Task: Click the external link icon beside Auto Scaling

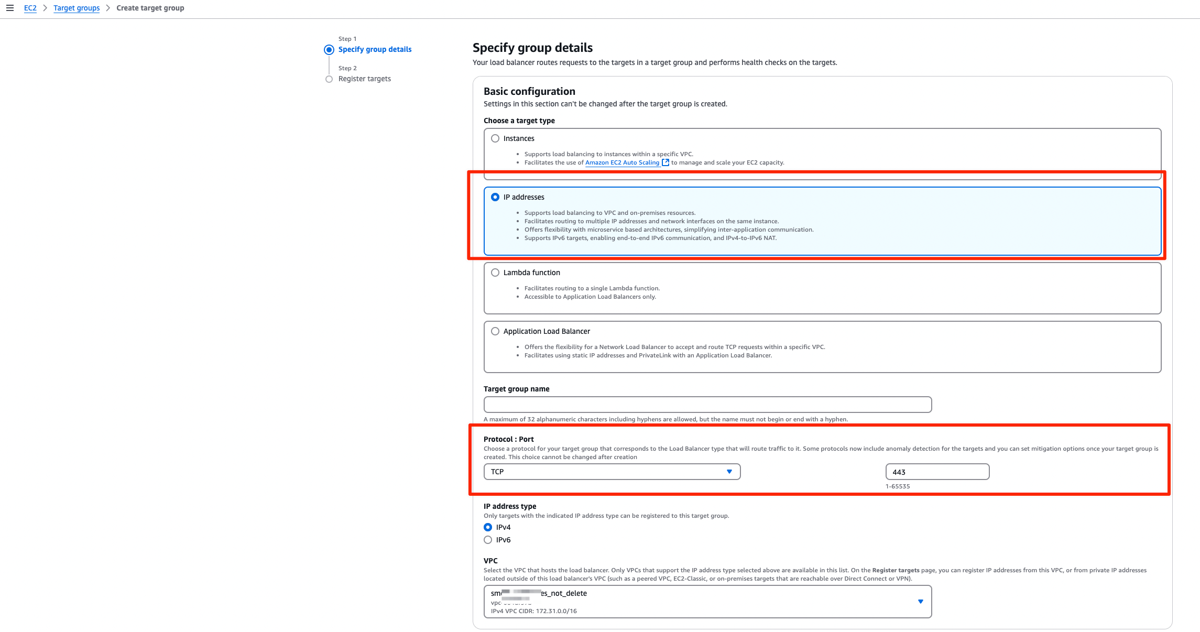Action: point(666,162)
